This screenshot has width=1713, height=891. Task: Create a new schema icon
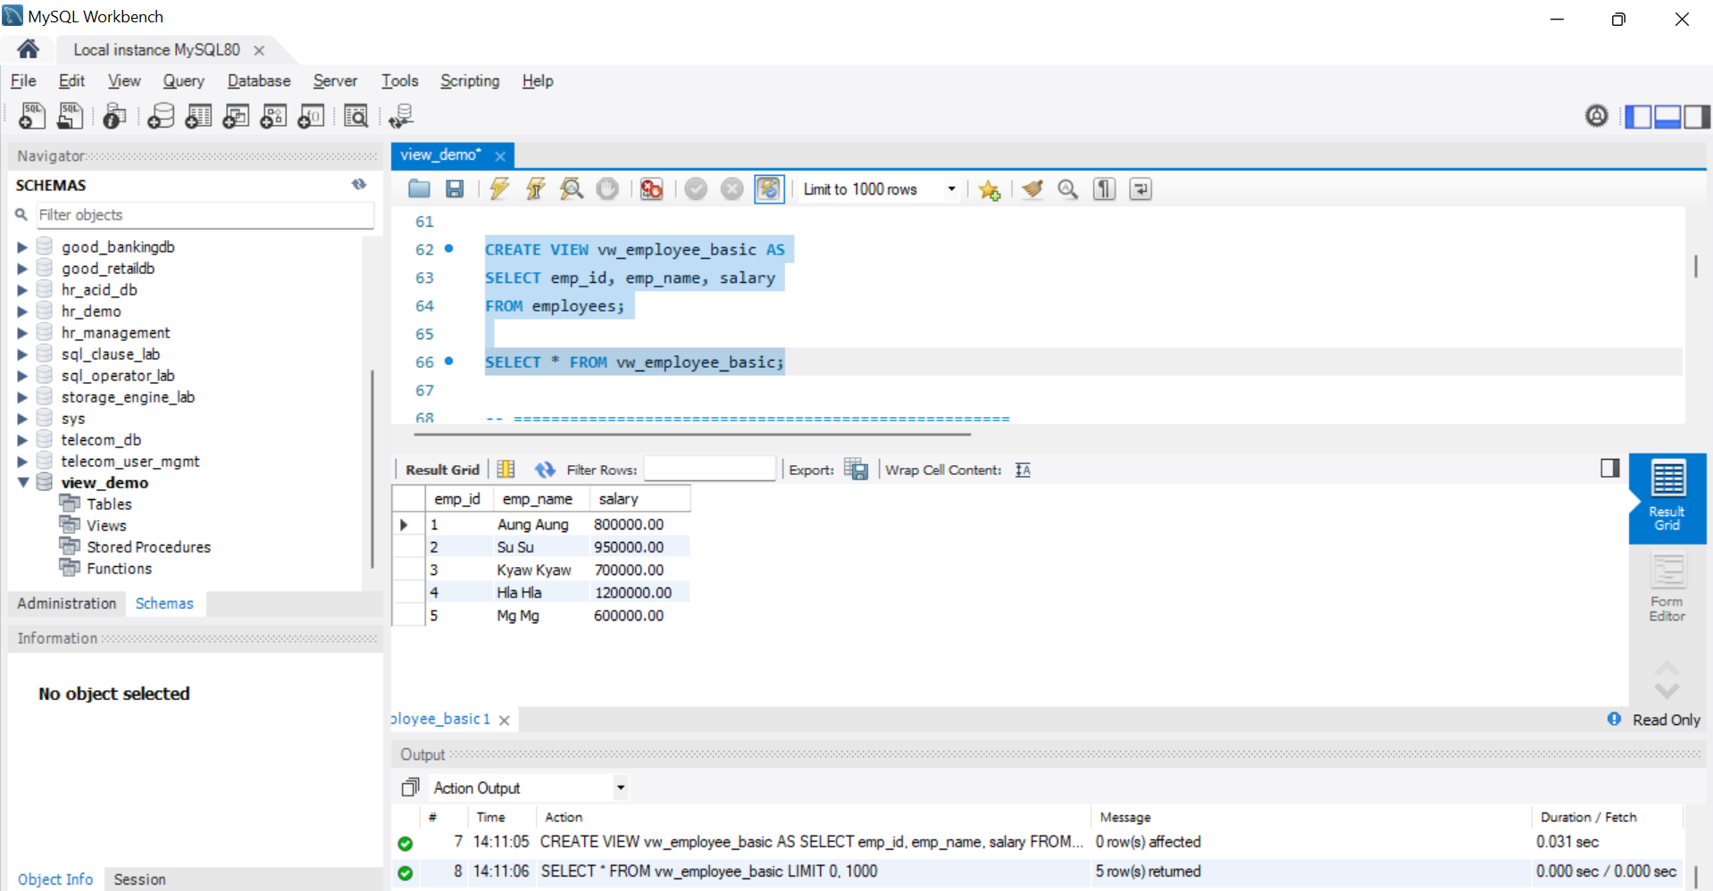[161, 115]
